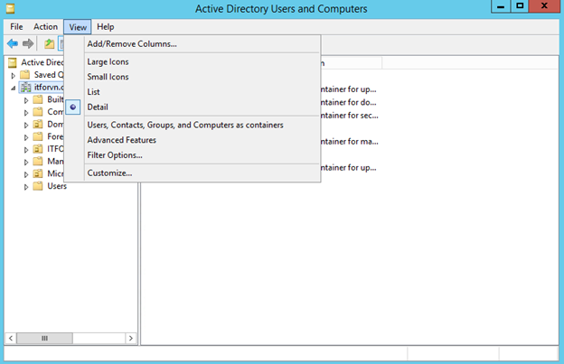Enable Advanced Features in View menu

(121, 140)
